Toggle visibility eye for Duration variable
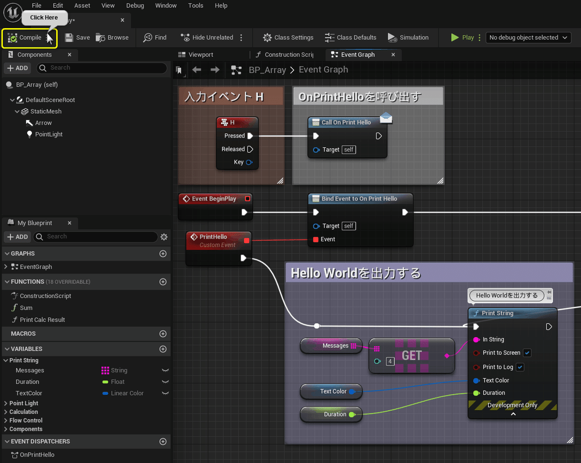581x463 pixels. click(165, 382)
